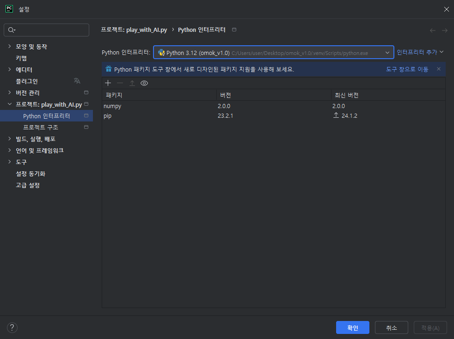The width and height of the screenshot is (454, 339).
Task: Expand 모양 및 동작 section
Action: pyautogui.click(x=10, y=46)
